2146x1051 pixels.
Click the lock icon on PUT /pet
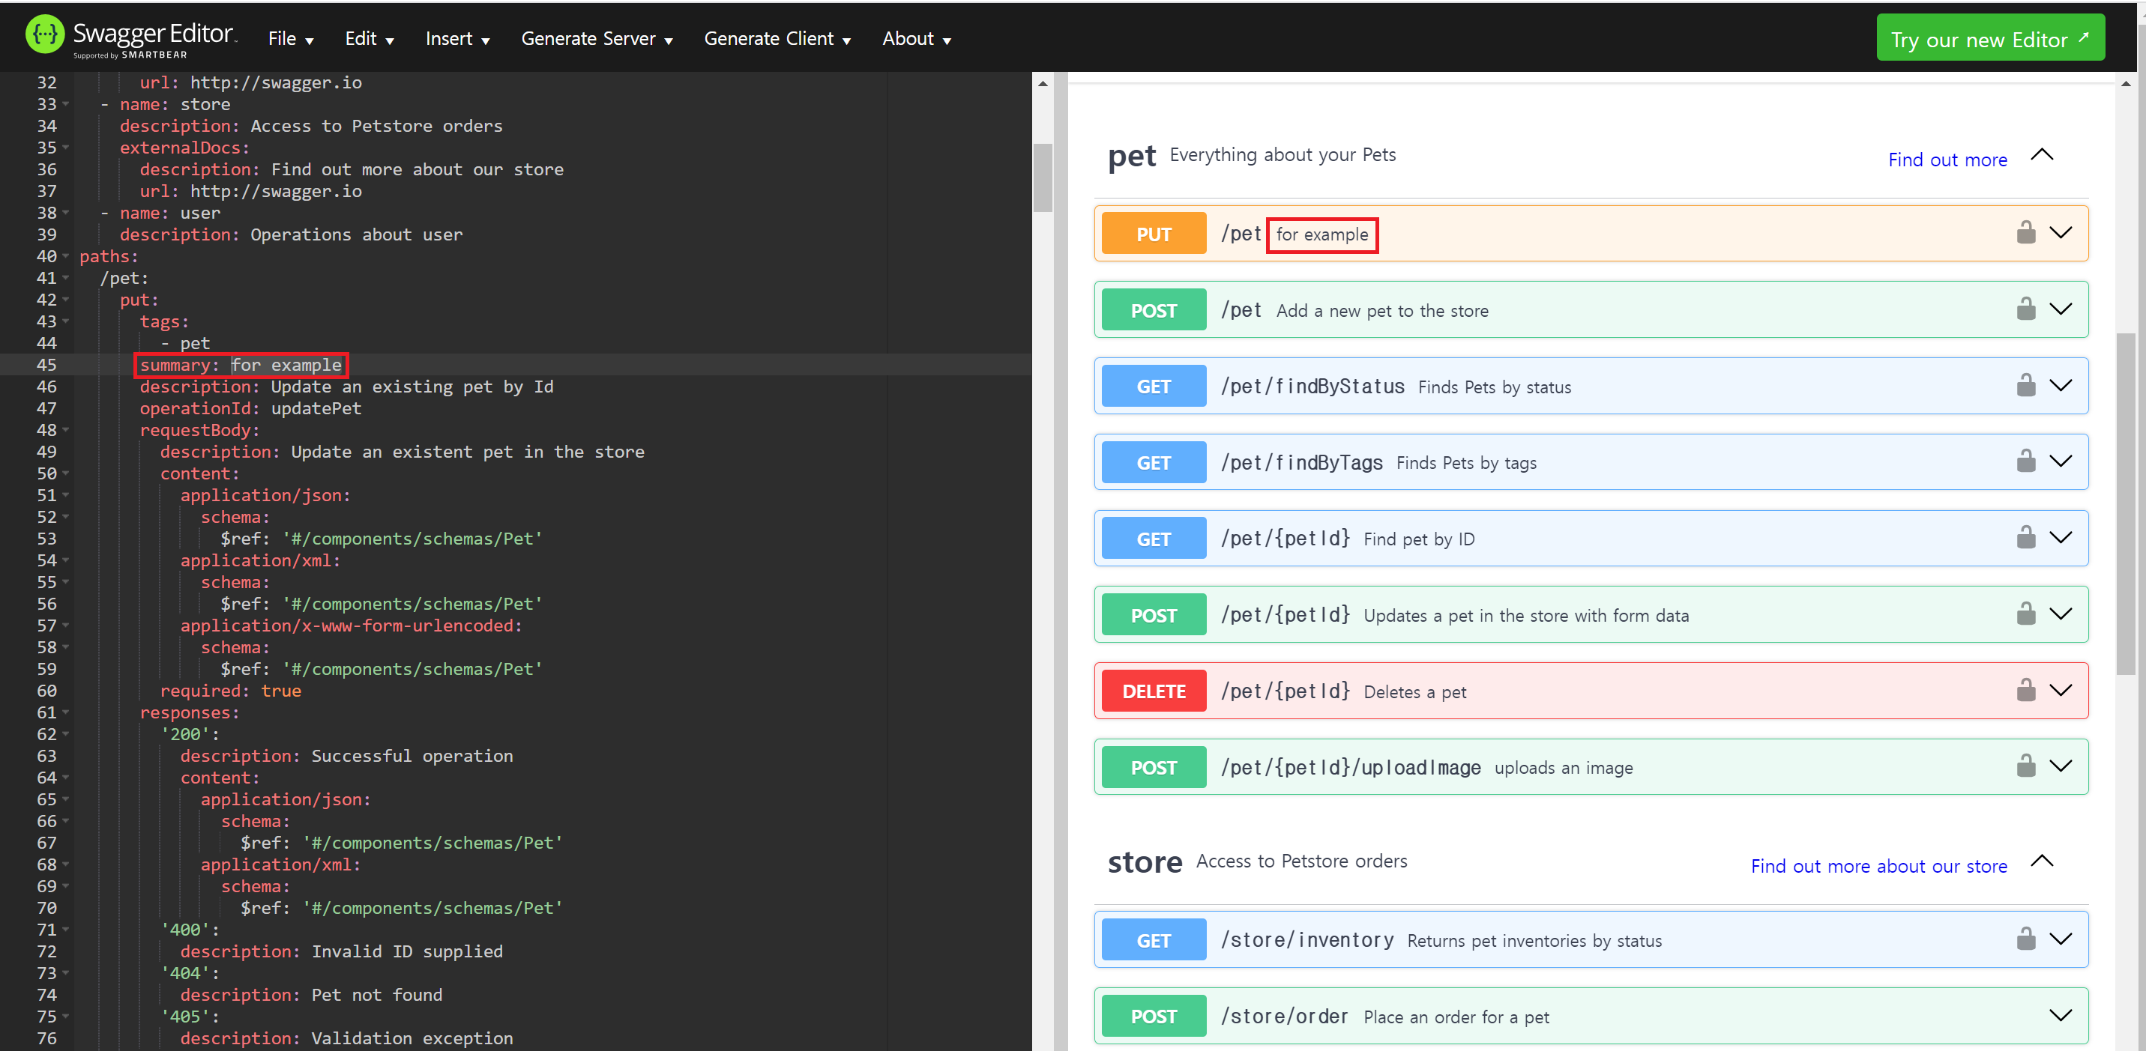tap(2025, 233)
